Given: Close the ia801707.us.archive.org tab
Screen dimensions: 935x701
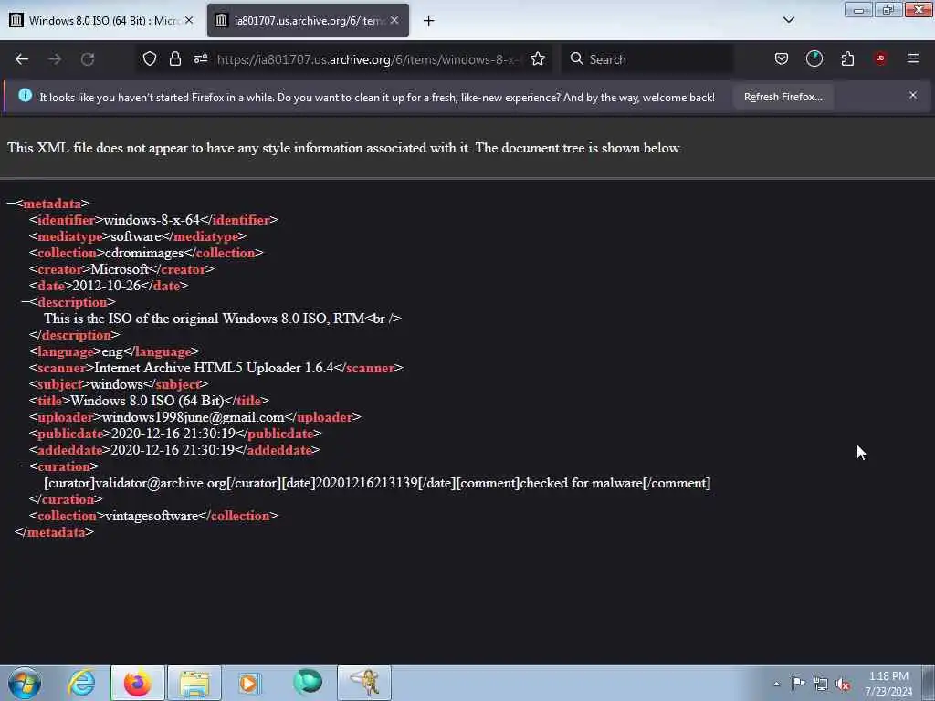Looking at the screenshot, I should click(x=394, y=20).
